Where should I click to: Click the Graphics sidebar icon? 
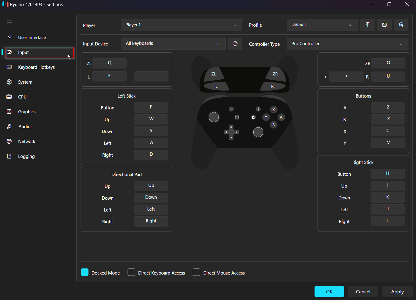pyautogui.click(x=9, y=112)
